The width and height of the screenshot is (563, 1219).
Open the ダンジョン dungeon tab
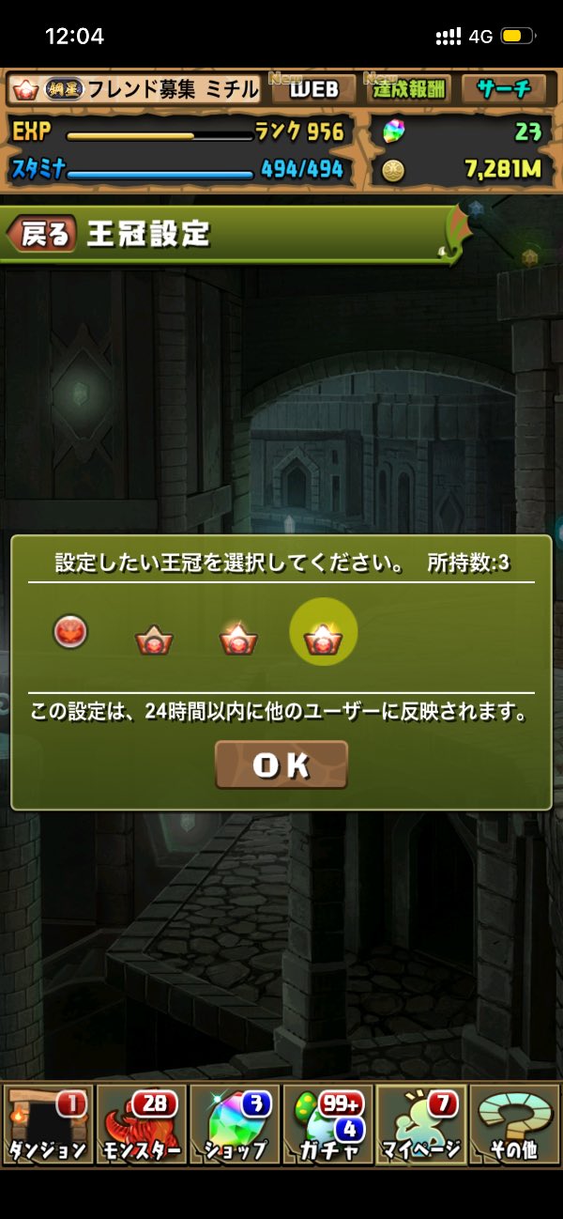tap(48, 1125)
